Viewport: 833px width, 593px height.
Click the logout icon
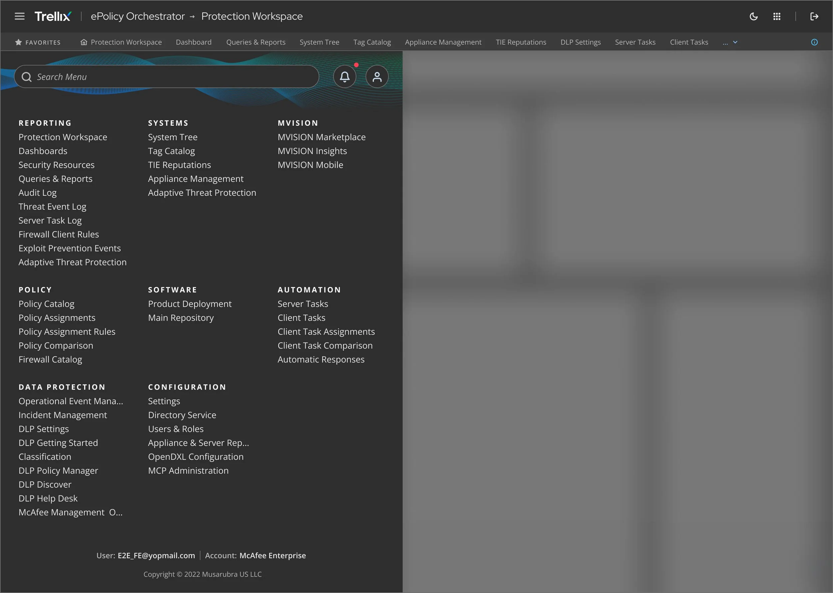814,16
